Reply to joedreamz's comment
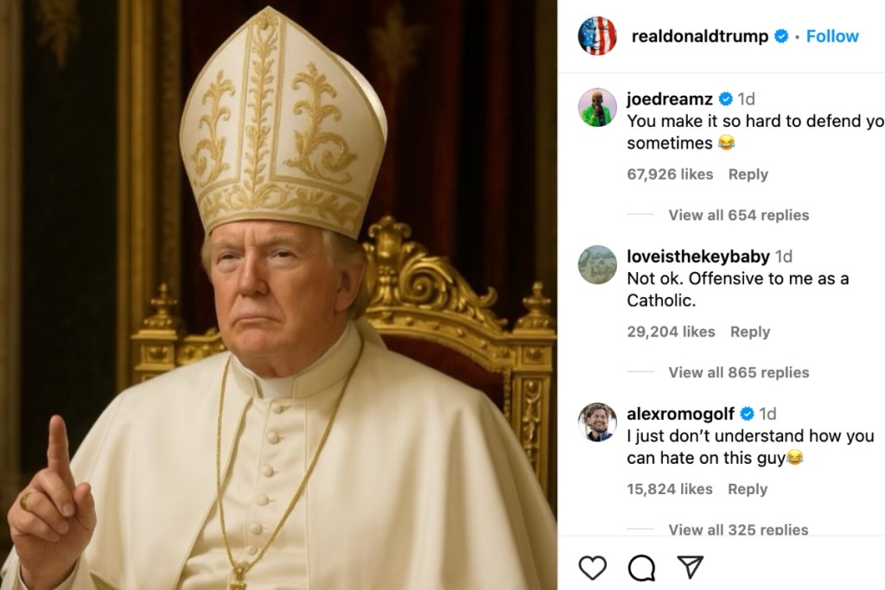Image resolution: width=885 pixels, height=590 pixels. 748,174
